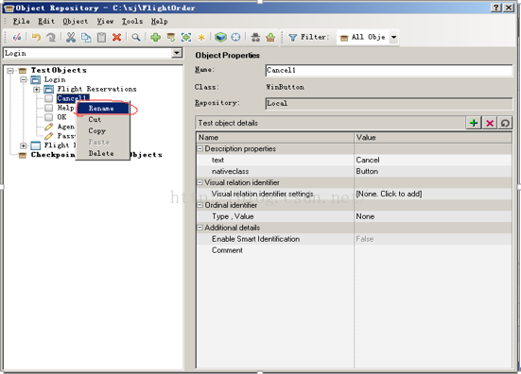
Task: Choose Rename in the context menu
Action: (103, 109)
